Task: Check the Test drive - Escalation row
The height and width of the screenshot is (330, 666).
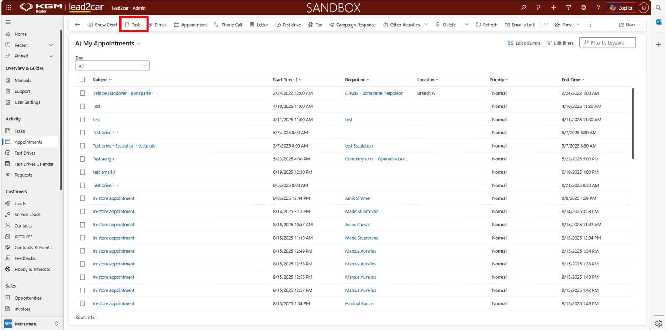Action: 82,146
